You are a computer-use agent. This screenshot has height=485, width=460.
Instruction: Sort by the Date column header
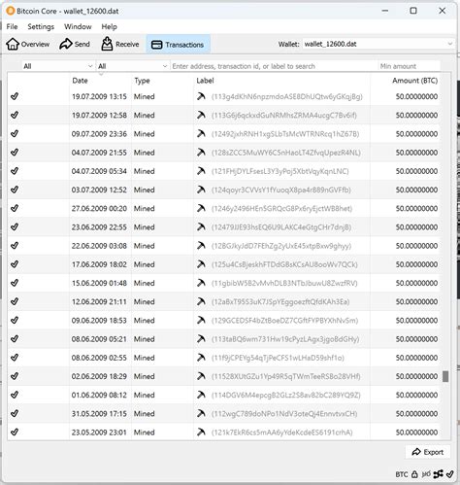[x=80, y=81]
